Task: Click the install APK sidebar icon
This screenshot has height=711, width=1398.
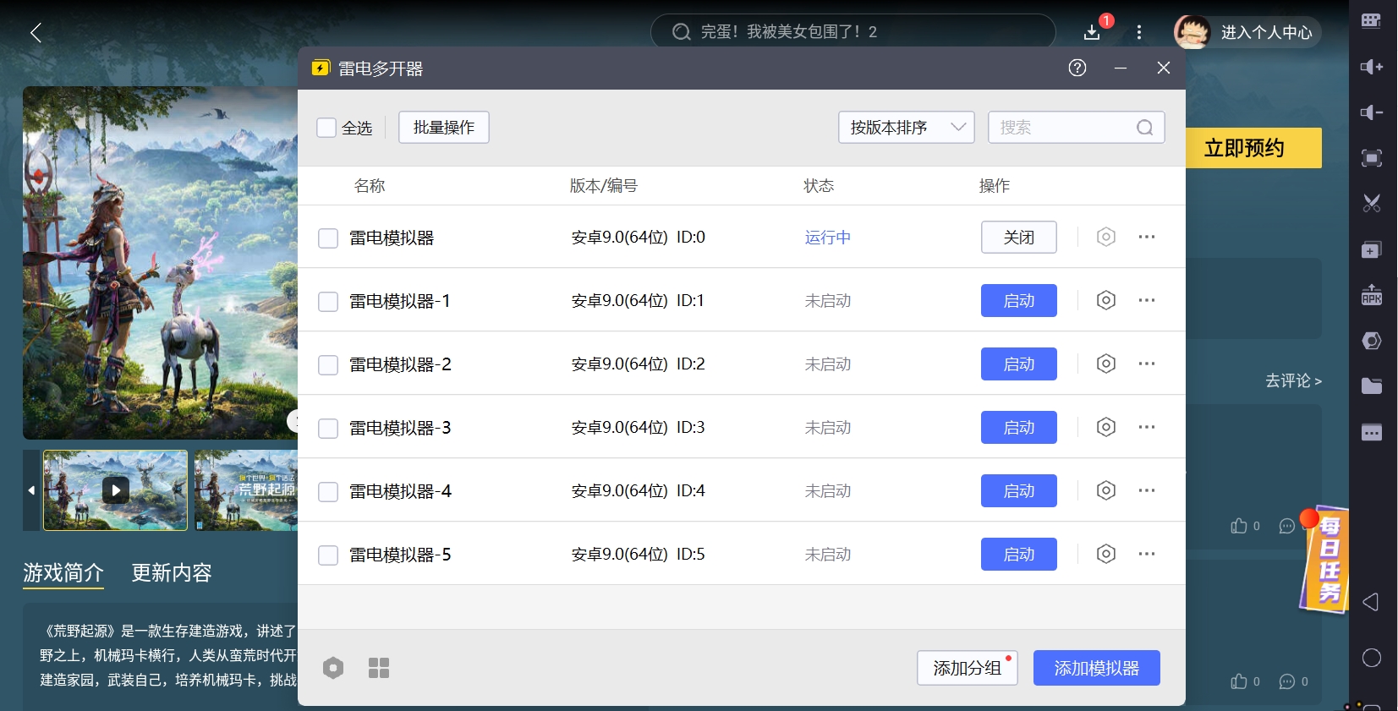Action: [1371, 295]
